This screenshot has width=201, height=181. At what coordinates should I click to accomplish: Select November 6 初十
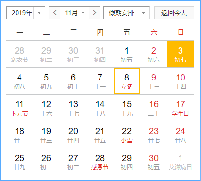coord(73,81)
